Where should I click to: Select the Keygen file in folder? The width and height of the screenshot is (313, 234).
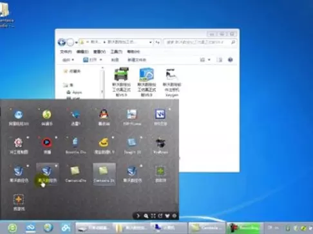pos(172,82)
